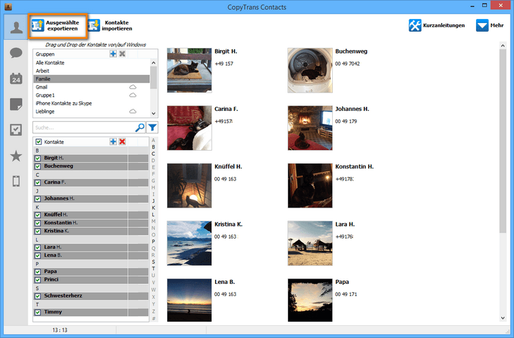The height and width of the screenshot is (338, 514).
Task: Select the Alle Kontakte group
Action: [49, 62]
